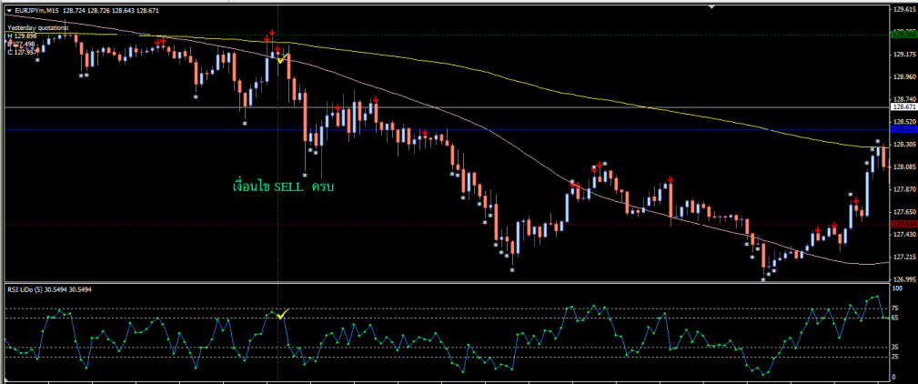
Task: Select the 'C 127.937' quotation value
Action: 22,52
